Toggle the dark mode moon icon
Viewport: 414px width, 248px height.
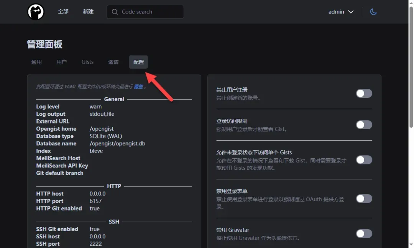coord(373,12)
